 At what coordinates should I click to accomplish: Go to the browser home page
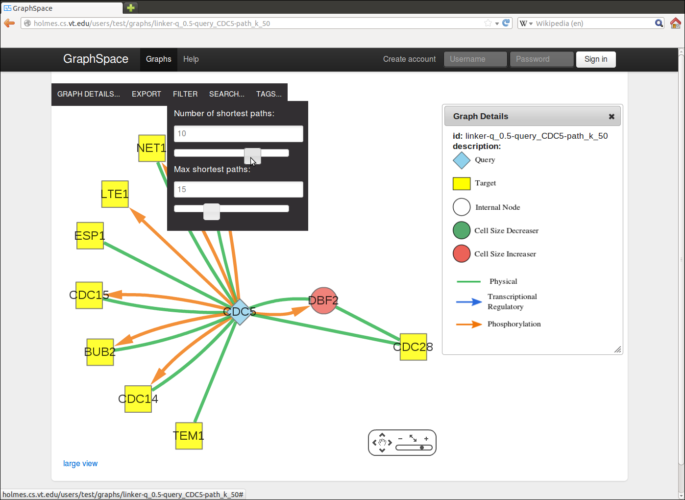pyautogui.click(x=676, y=23)
